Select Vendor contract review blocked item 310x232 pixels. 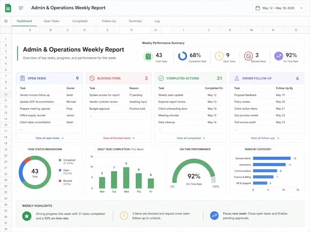pyautogui.click(x=103, y=102)
